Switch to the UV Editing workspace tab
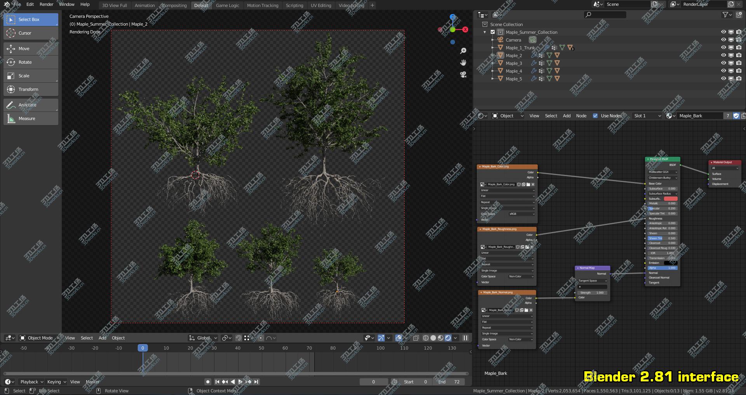 321,5
